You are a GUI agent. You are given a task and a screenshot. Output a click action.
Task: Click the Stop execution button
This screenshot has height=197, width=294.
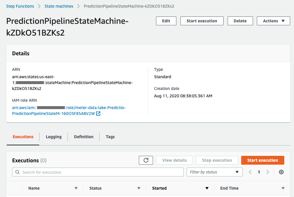click(217, 160)
